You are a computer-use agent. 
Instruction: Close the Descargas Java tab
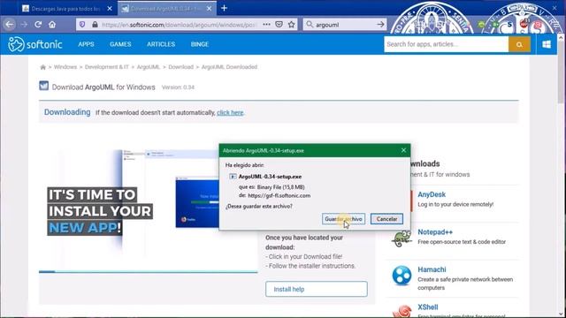coord(110,8)
